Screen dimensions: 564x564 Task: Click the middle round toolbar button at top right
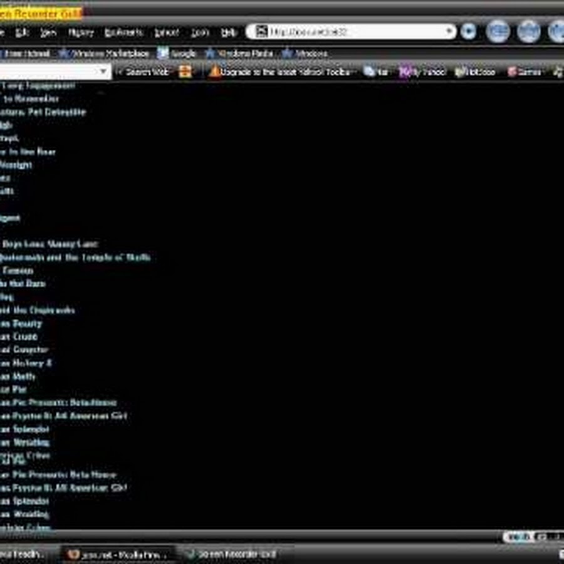[528, 31]
